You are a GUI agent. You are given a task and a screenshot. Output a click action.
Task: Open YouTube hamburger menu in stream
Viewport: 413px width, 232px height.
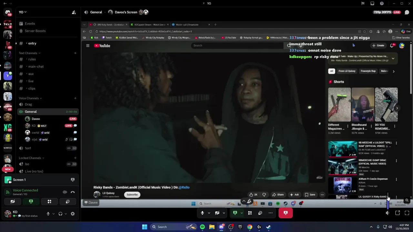pos(88,45)
